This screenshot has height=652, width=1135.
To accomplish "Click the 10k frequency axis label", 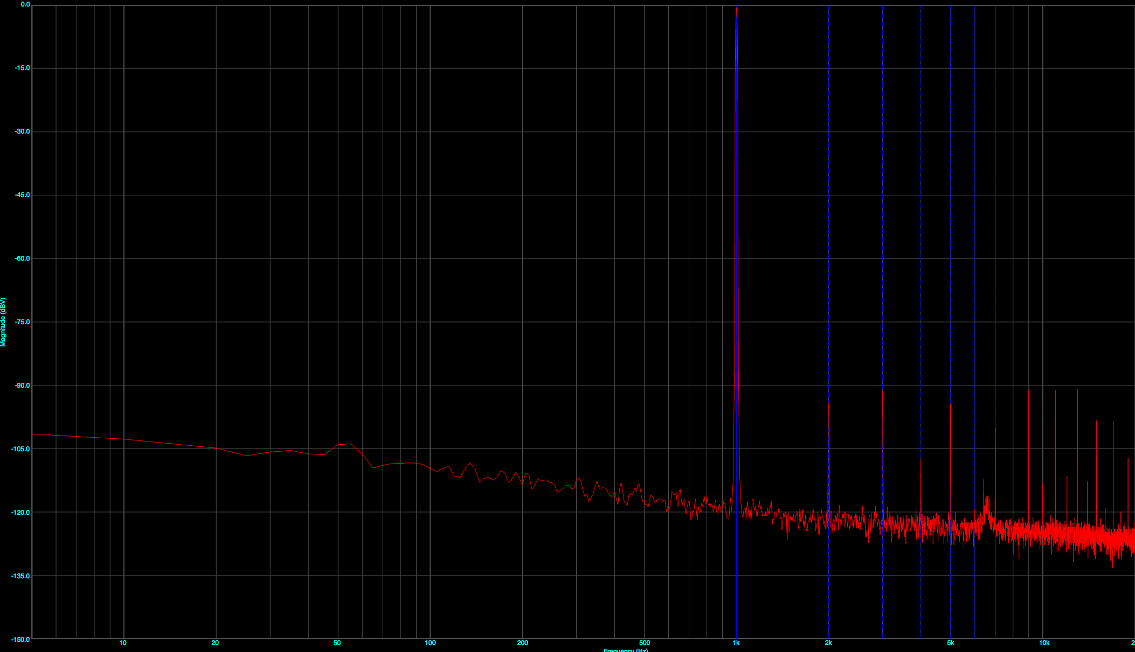I will click(x=1044, y=643).
